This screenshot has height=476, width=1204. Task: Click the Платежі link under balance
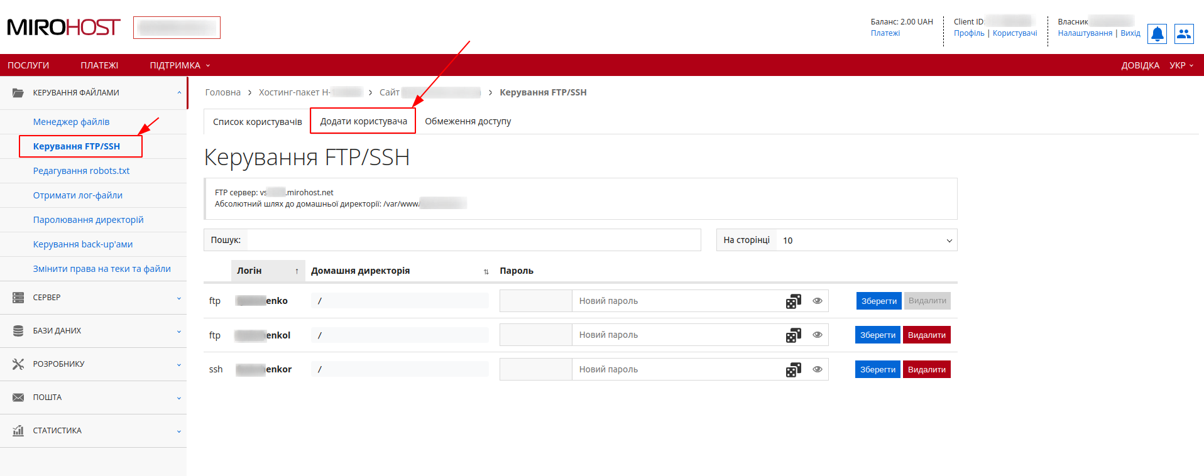pyautogui.click(x=885, y=33)
